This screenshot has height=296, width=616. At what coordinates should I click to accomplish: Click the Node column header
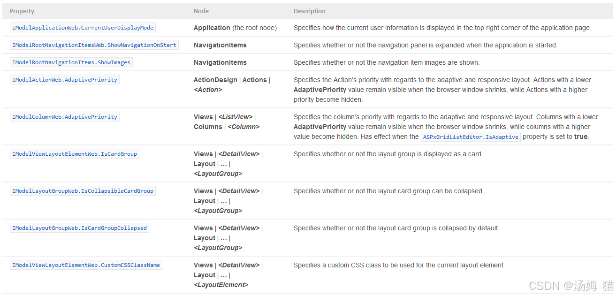coord(201,11)
